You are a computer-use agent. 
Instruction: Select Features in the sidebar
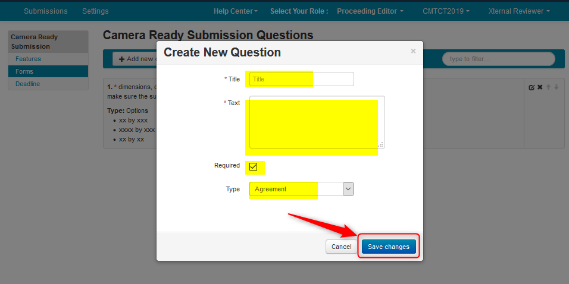(29, 59)
